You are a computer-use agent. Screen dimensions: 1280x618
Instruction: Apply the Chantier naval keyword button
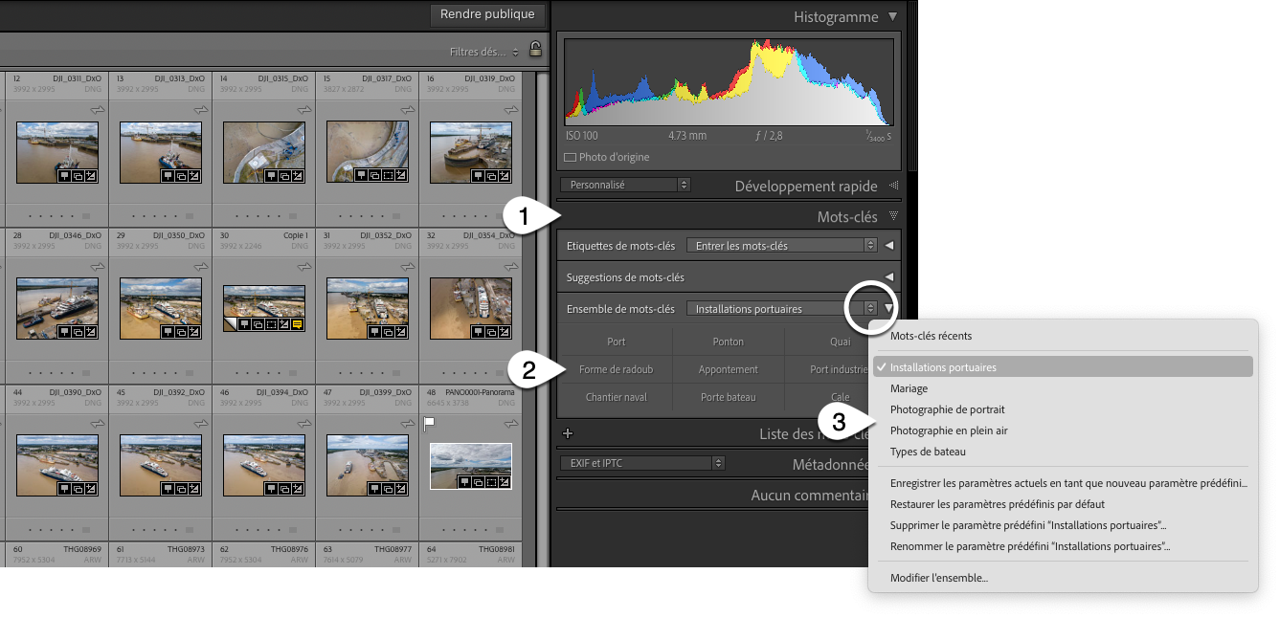point(616,397)
